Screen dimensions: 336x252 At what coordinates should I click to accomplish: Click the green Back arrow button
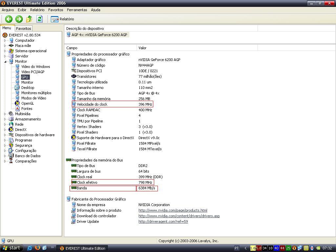pyautogui.click(x=9, y=19)
